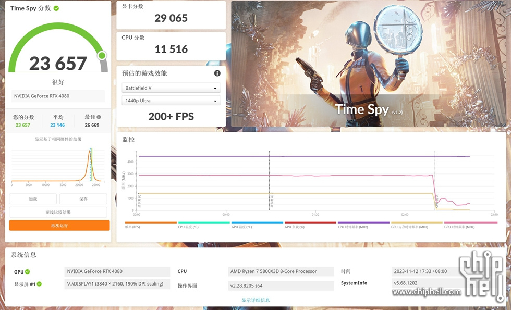The image size is (511, 310).
Task: Toggle the purple CPU 时钟频率 (MHz) legend entry
Action: pos(364,225)
